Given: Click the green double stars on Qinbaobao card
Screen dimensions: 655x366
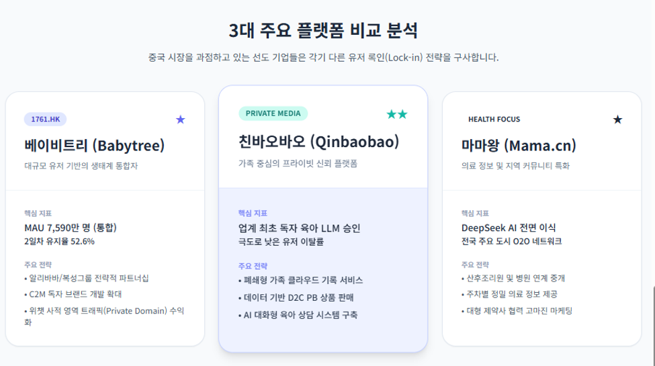Looking at the screenshot, I should 397,114.
